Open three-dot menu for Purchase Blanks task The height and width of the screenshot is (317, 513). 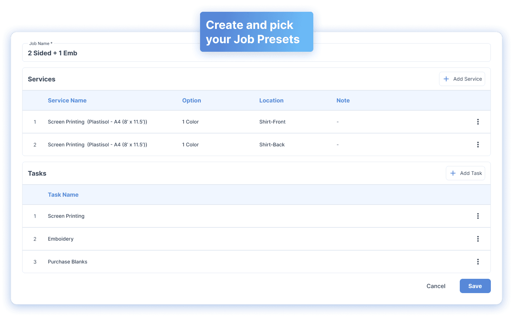[478, 262]
